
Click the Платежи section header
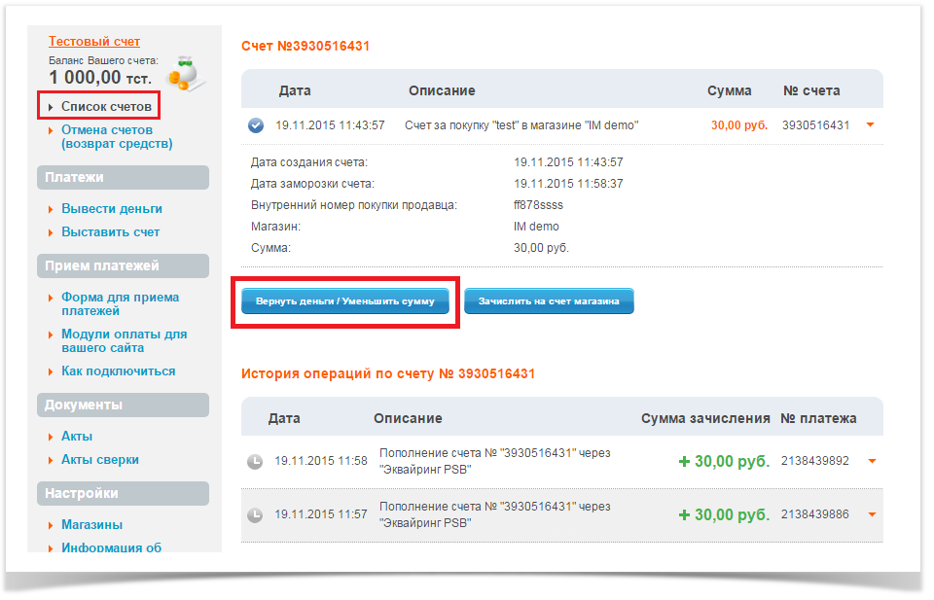pyautogui.click(x=123, y=177)
